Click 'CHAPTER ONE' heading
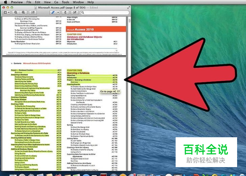 pos(74,34)
